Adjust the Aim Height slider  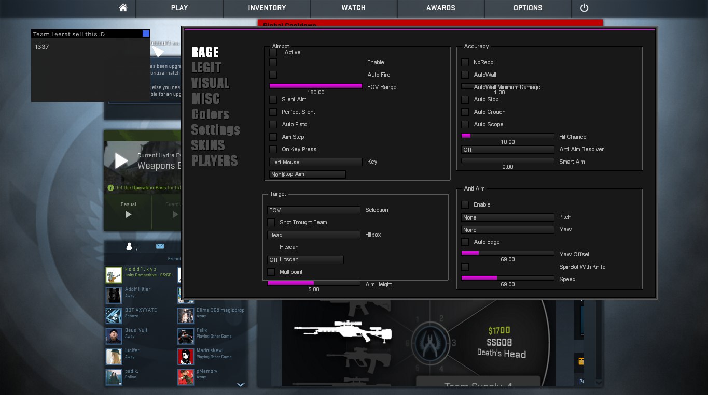click(x=314, y=283)
